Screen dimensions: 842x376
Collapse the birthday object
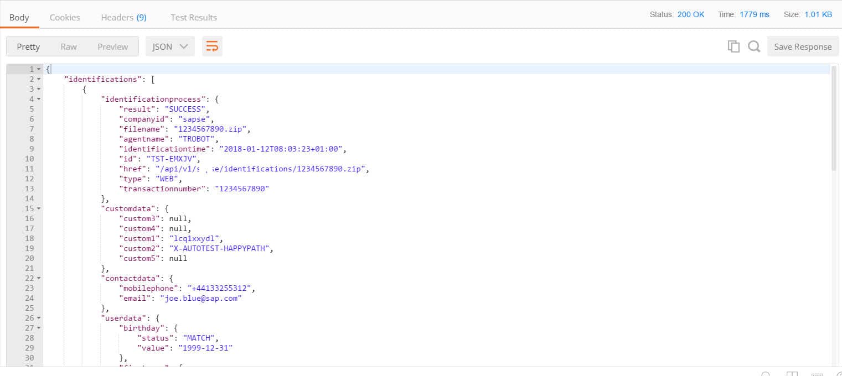[39, 328]
